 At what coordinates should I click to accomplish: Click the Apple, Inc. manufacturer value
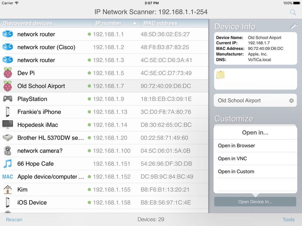(258, 54)
